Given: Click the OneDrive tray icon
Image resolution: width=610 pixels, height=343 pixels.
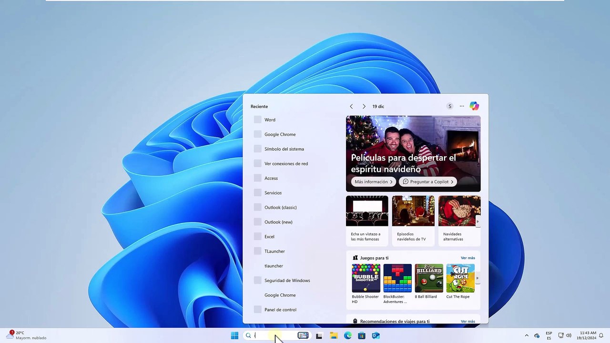Looking at the screenshot, I should click(x=537, y=336).
